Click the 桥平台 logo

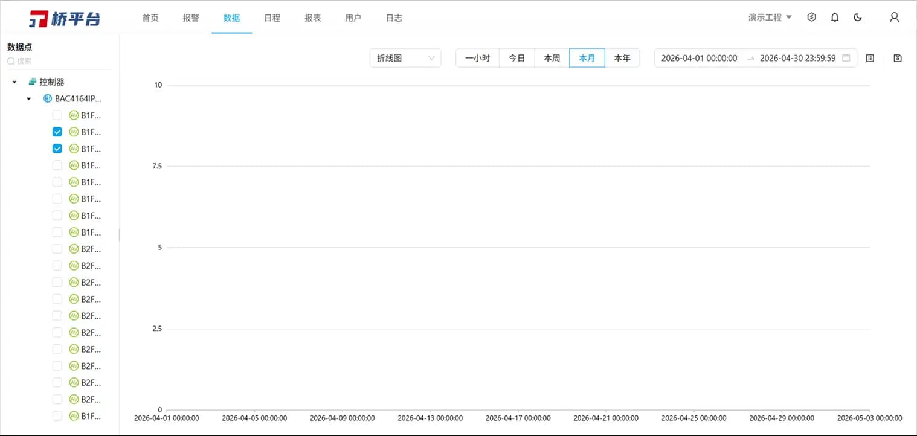[65, 18]
